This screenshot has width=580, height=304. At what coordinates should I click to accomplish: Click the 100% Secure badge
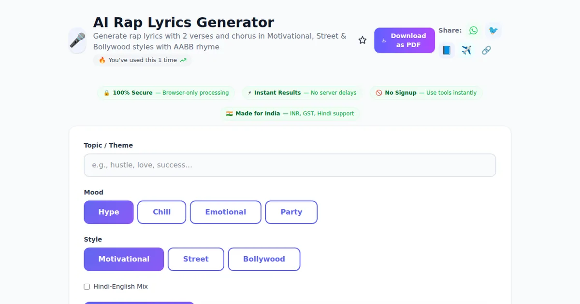click(166, 93)
